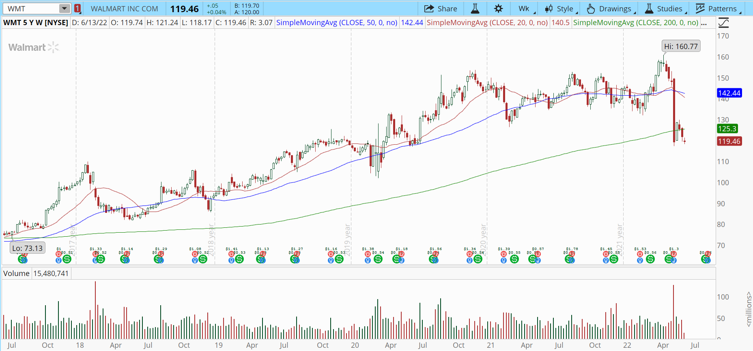Image resolution: width=753 pixels, height=351 pixels.
Task: Click the 19 year label on time axis
Action: 219,345
